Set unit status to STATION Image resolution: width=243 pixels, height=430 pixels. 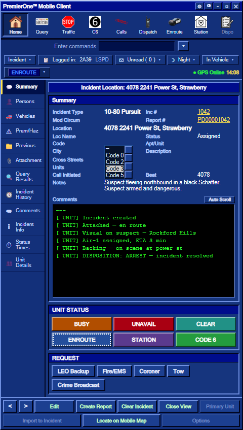[x=143, y=340]
